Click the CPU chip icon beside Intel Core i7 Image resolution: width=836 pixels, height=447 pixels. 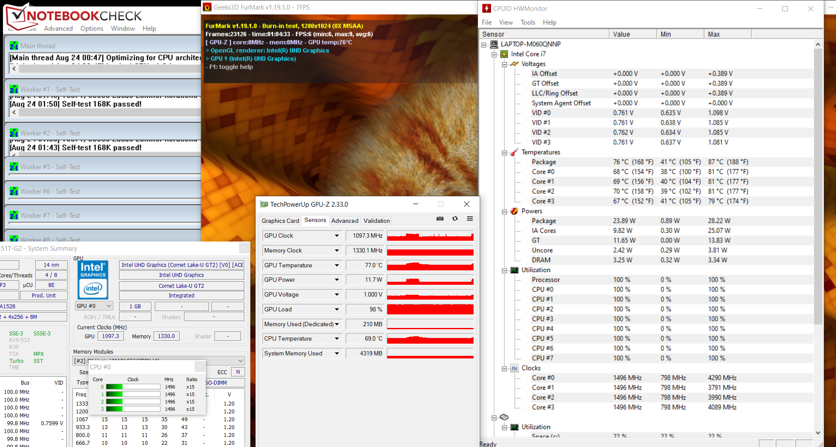(504, 54)
